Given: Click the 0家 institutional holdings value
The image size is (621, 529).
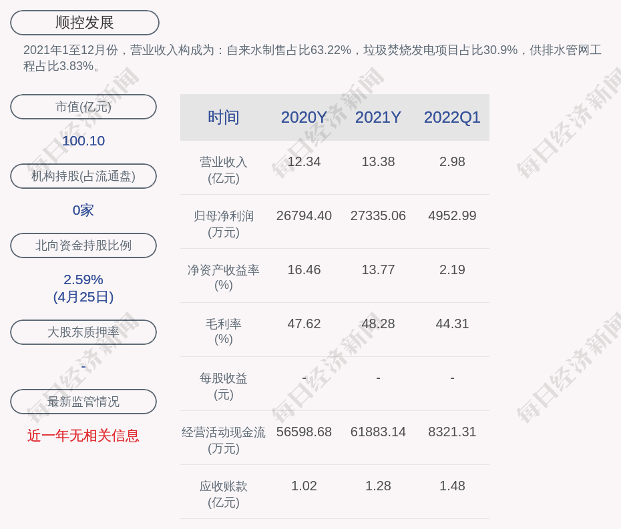Looking at the screenshot, I should 83,210.
